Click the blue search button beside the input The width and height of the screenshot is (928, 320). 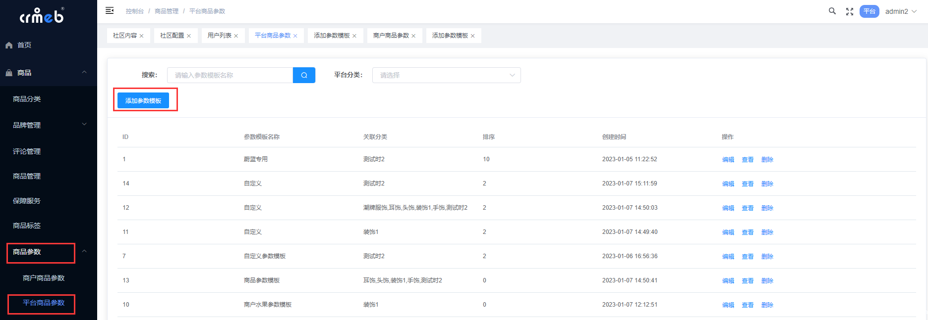pyautogui.click(x=304, y=75)
